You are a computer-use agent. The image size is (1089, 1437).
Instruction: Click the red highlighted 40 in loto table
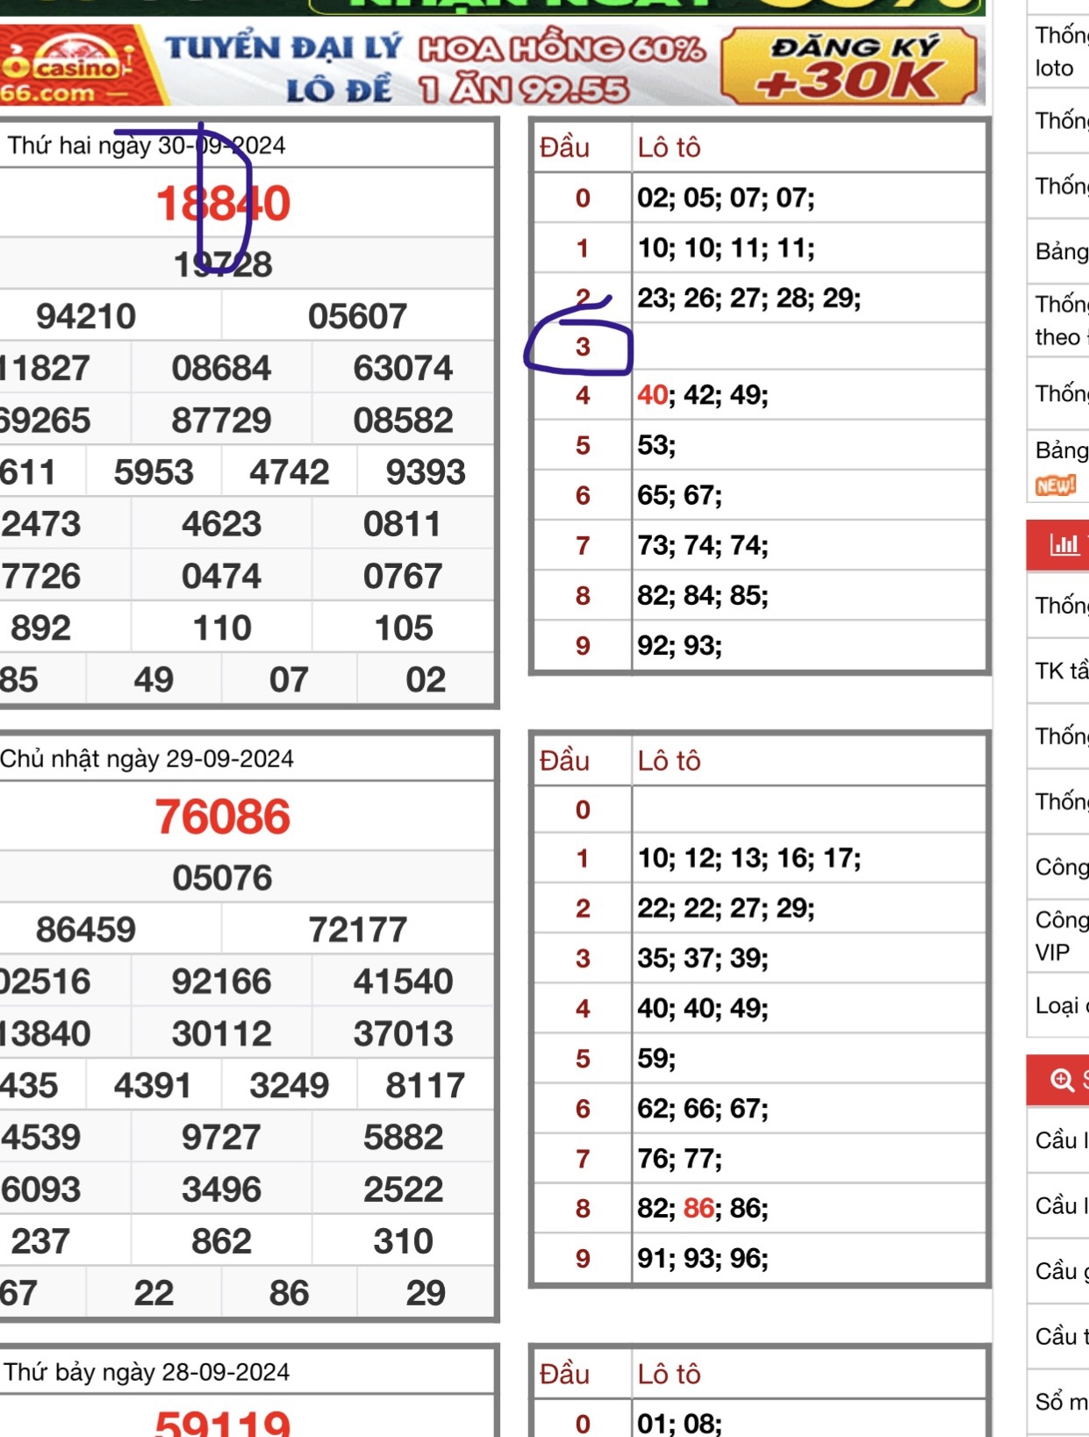[x=652, y=395]
